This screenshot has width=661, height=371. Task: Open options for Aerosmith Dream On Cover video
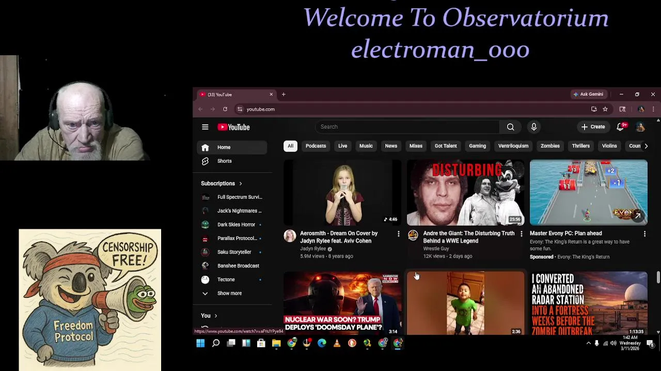(398, 234)
